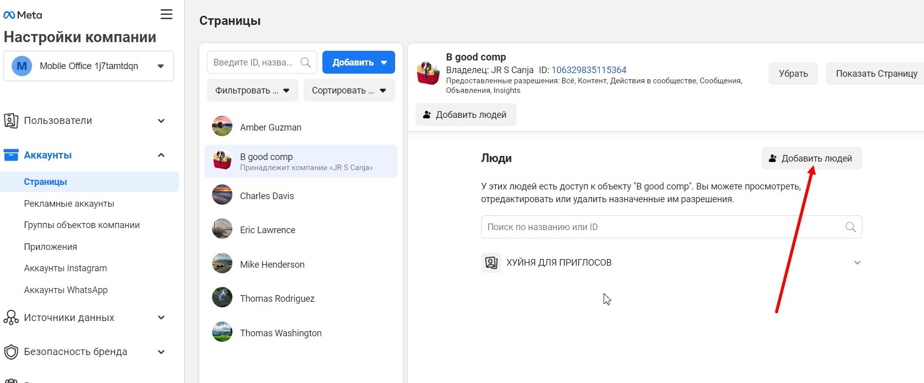Click the Meta logo

tap(23, 15)
